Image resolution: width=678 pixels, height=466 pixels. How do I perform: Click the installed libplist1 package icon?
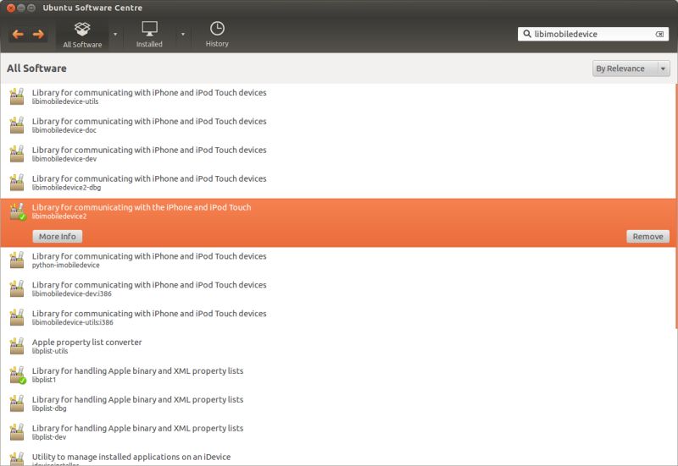(18, 376)
